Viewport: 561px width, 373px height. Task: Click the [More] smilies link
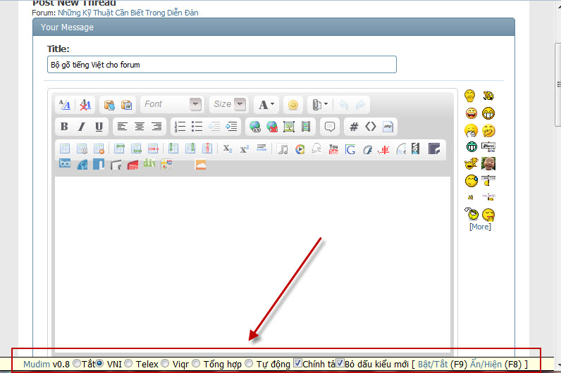[x=480, y=227]
